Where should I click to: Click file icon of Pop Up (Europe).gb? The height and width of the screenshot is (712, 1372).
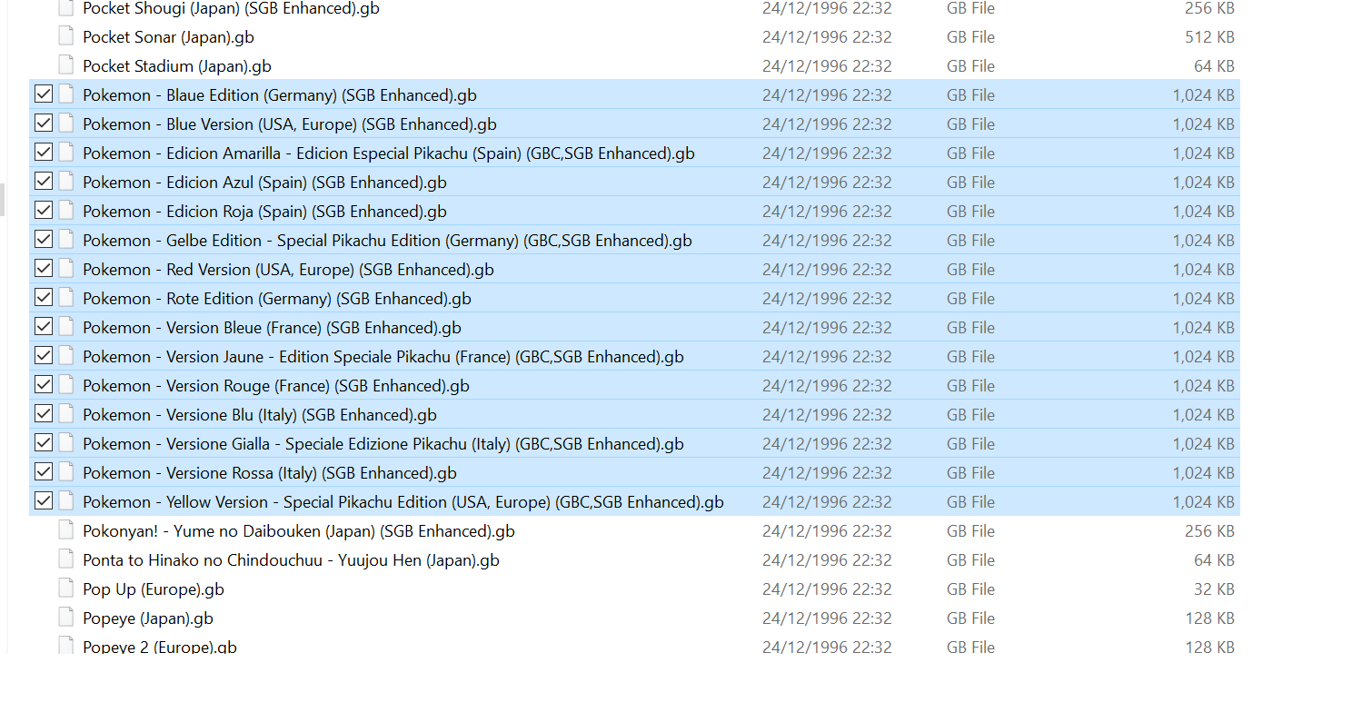coord(65,588)
